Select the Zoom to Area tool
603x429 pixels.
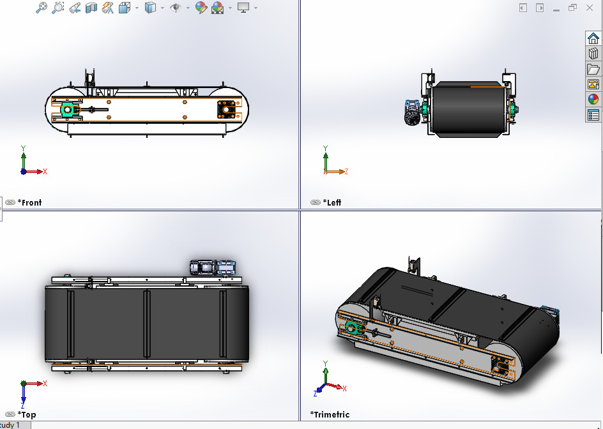58,8
